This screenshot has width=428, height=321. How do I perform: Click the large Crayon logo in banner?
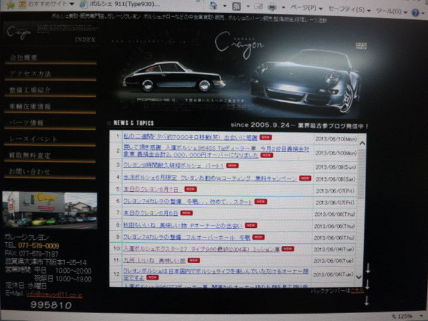point(239,44)
